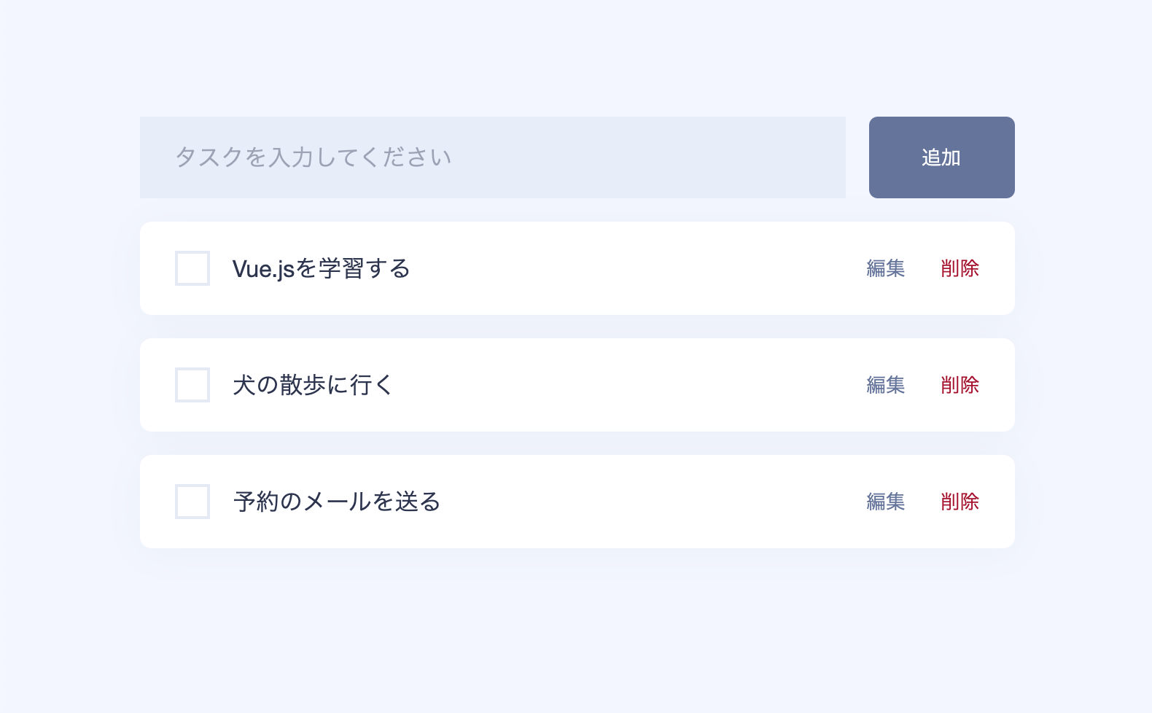
Task: Click 削除 to delete '予約のメールを送る'
Action: [960, 502]
